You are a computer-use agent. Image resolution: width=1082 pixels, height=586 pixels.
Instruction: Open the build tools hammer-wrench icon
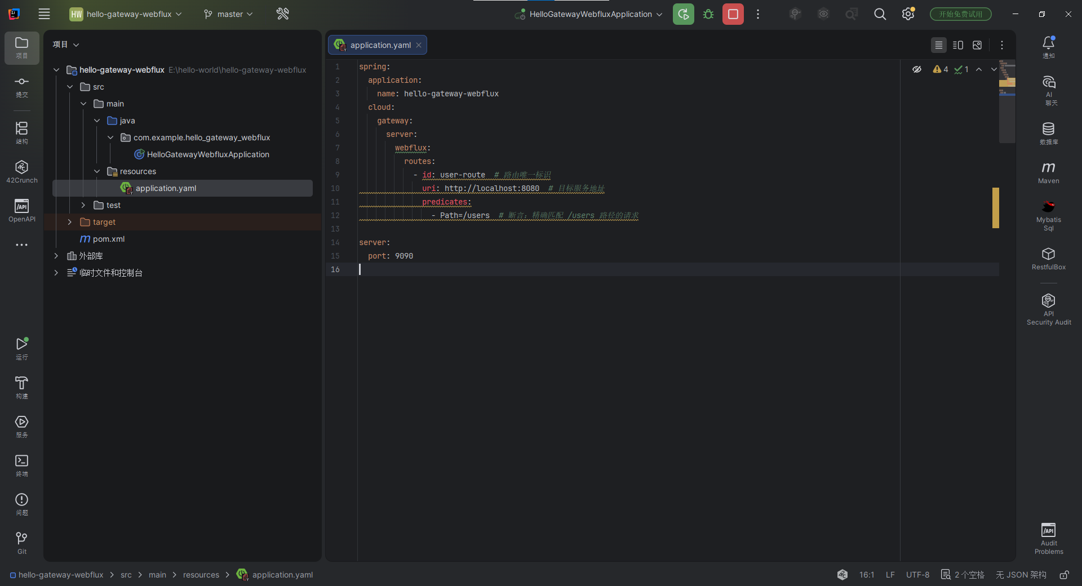(x=283, y=14)
